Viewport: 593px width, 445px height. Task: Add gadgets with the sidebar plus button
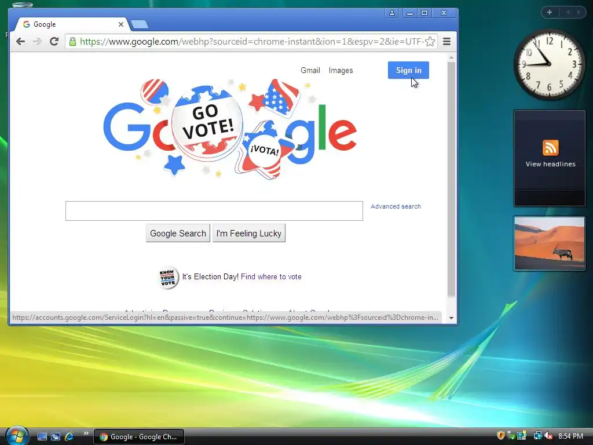[x=550, y=12]
